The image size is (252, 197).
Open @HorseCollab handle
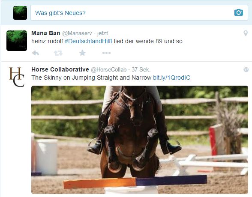coord(109,69)
